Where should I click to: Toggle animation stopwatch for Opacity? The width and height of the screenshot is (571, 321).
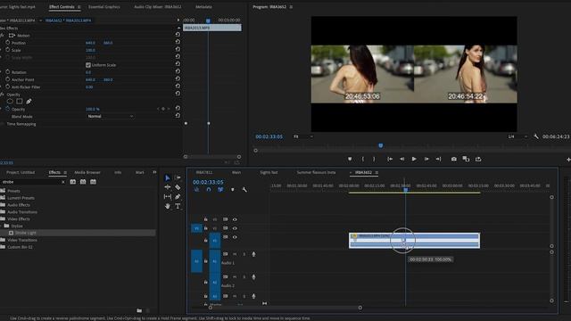pos(8,109)
